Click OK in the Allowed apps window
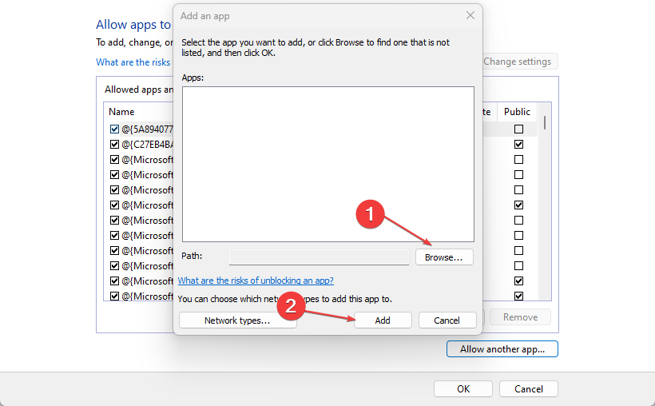 coord(463,389)
